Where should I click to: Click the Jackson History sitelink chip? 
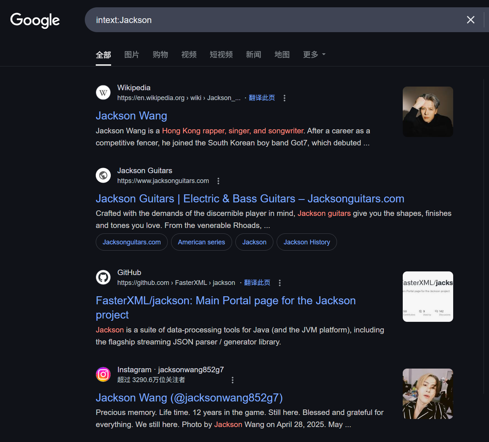tap(307, 242)
